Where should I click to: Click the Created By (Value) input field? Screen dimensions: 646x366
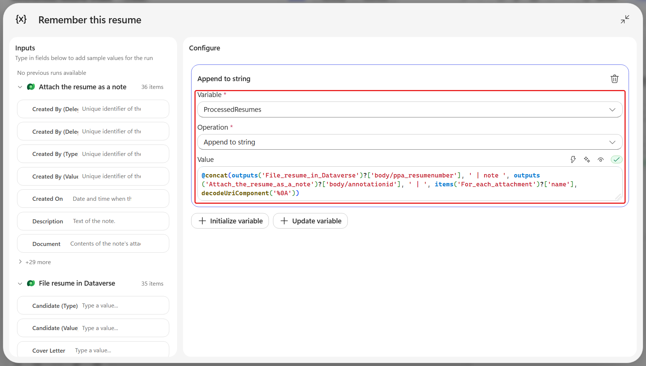pos(93,176)
